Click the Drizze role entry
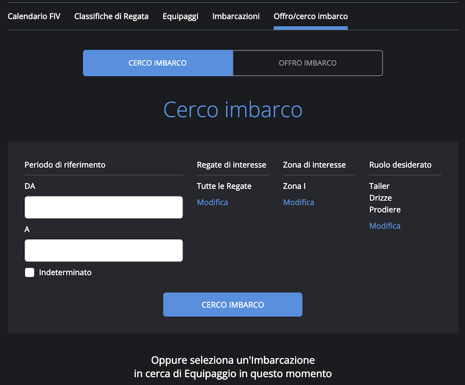This screenshot has height=385, width=465. (380, 198)
